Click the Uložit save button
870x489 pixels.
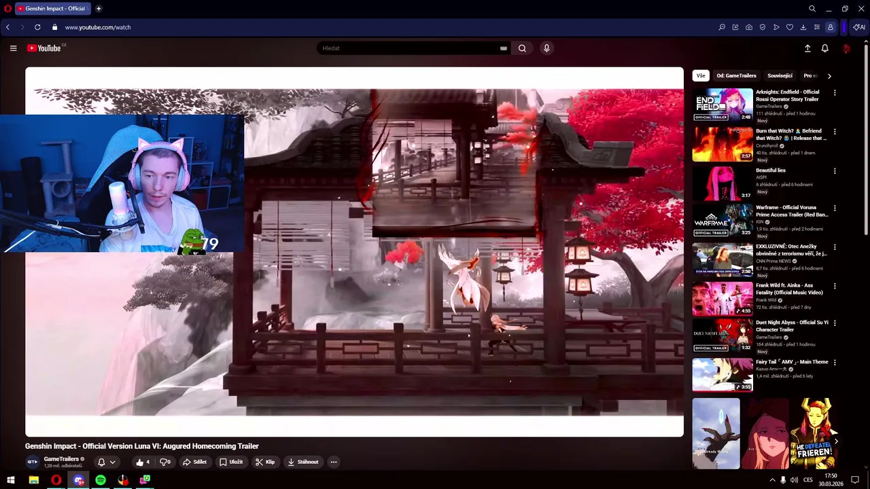231,462
